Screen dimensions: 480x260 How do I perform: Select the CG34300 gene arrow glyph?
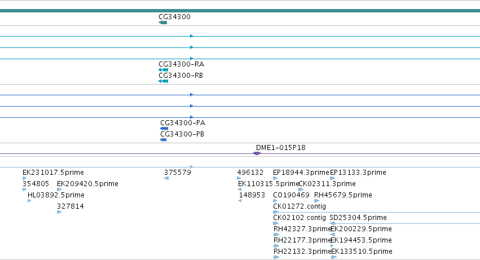[163, 23]
